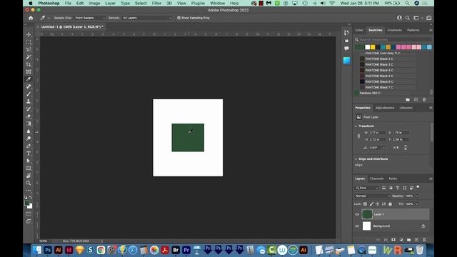This screenshot has width=457, height=257.
Task: Switch to the Gradients tab
Action: [x=395, y=30]
